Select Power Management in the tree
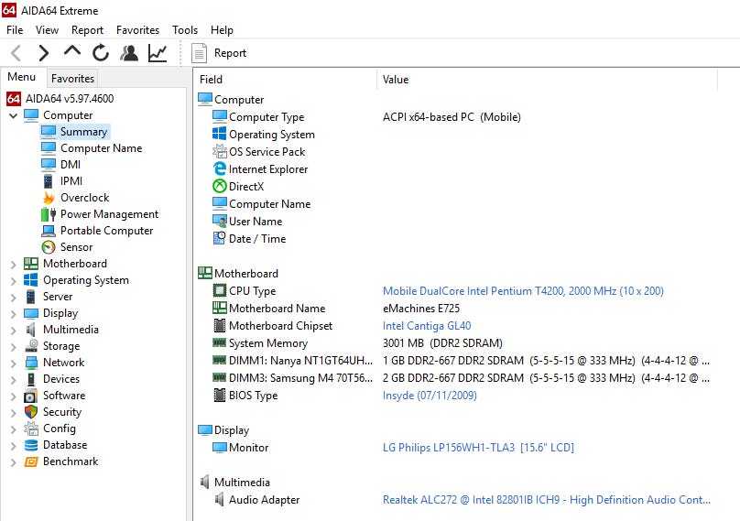 coord(109,214)
